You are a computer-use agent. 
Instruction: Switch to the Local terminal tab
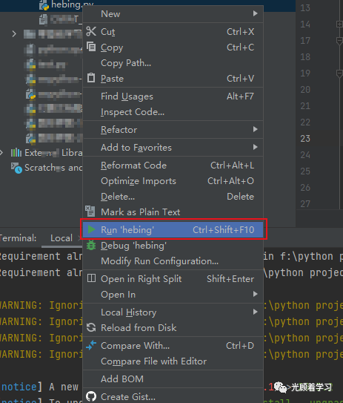click(61, 238)
